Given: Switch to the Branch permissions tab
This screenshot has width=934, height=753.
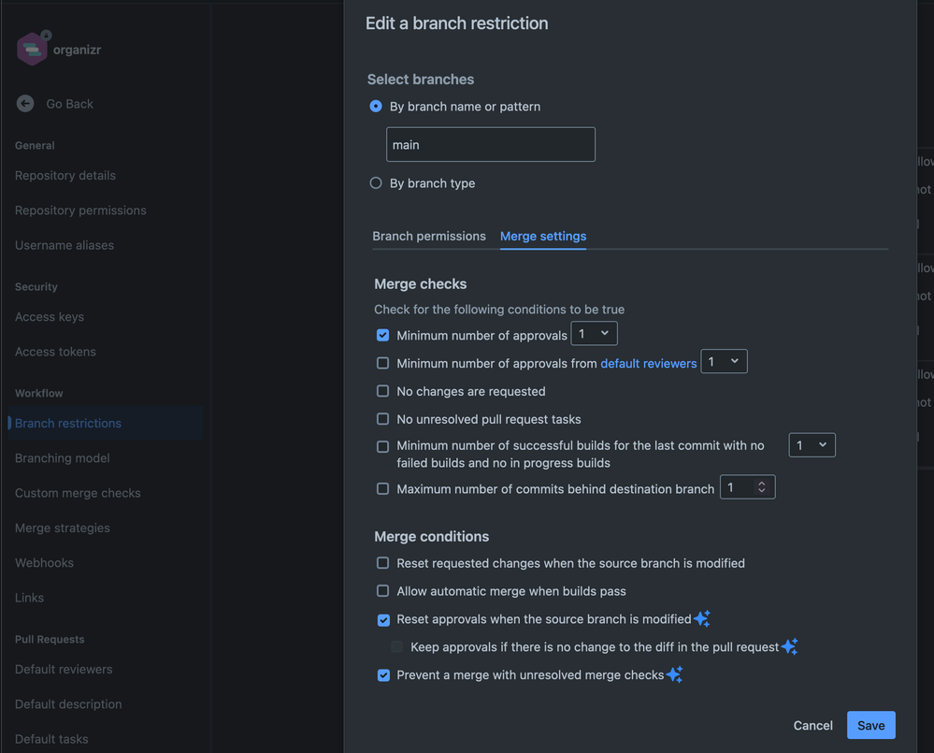Looking at the screenshot, I should pos(429,236).
